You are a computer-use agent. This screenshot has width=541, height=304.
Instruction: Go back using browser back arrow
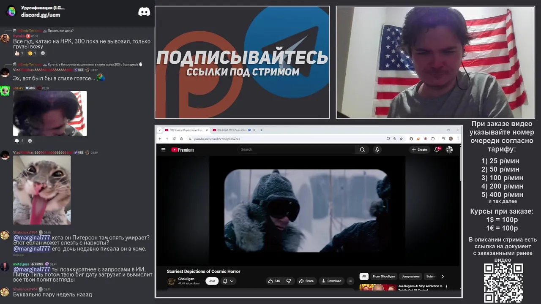click(x=160, y=138)
